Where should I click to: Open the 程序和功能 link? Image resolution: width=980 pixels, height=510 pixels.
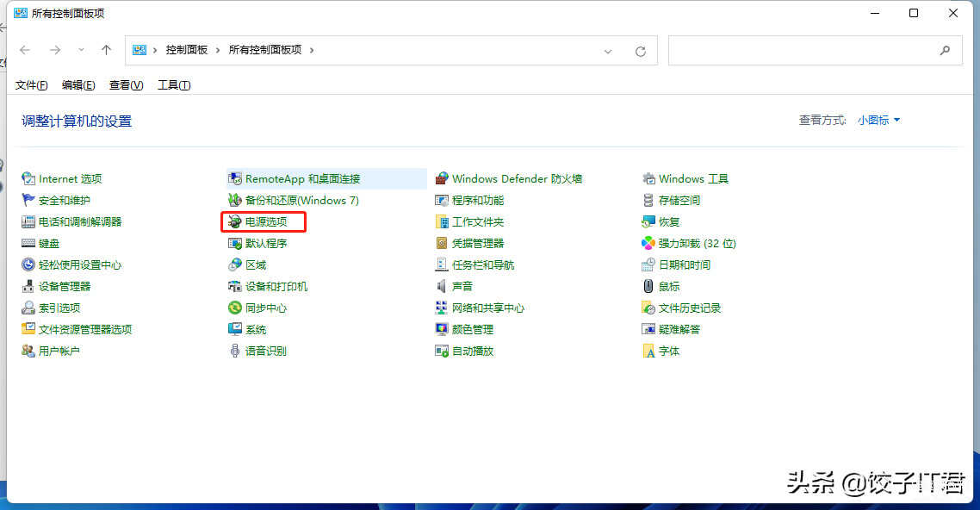click(x=478, y=201)
